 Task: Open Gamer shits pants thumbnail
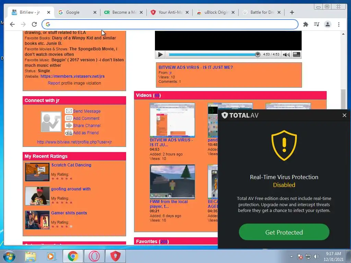click(x=37, y=220)
